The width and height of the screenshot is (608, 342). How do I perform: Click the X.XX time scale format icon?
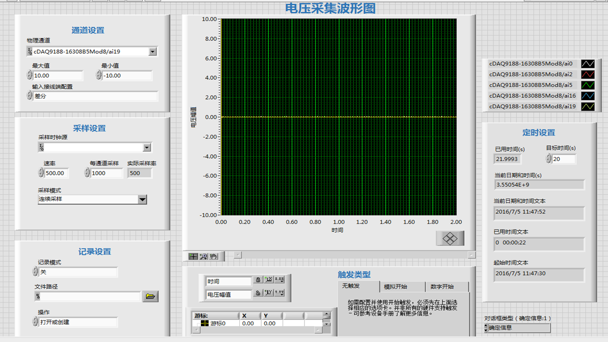pyautogui.click(x=279, y=280)
